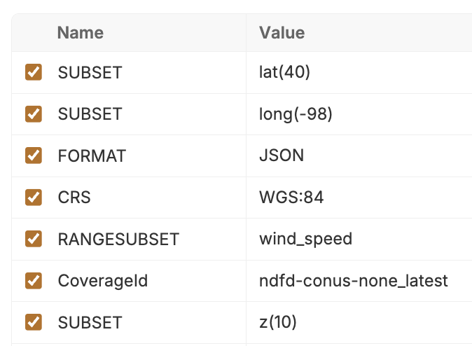Uncheck the CRS parameter checkbox
Viewport: 472px width, 346px height.
[34, 198]
